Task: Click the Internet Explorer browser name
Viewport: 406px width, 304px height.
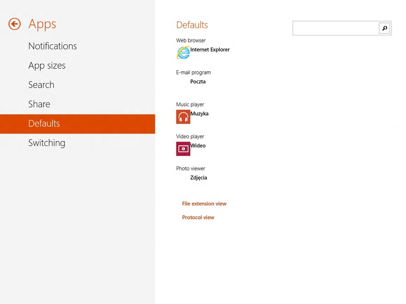Action: [210, 49]
